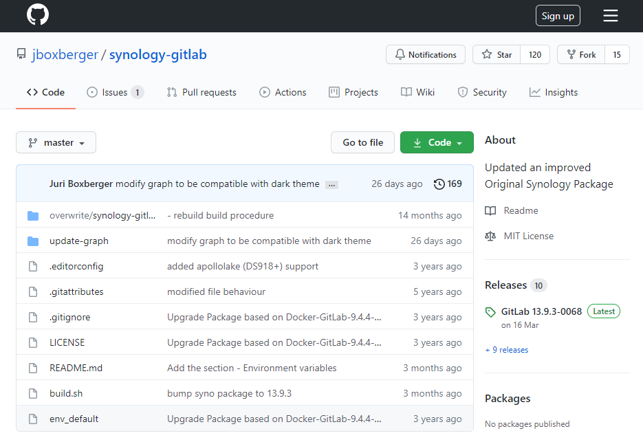Click the file icon for env_default

point(33,419)
